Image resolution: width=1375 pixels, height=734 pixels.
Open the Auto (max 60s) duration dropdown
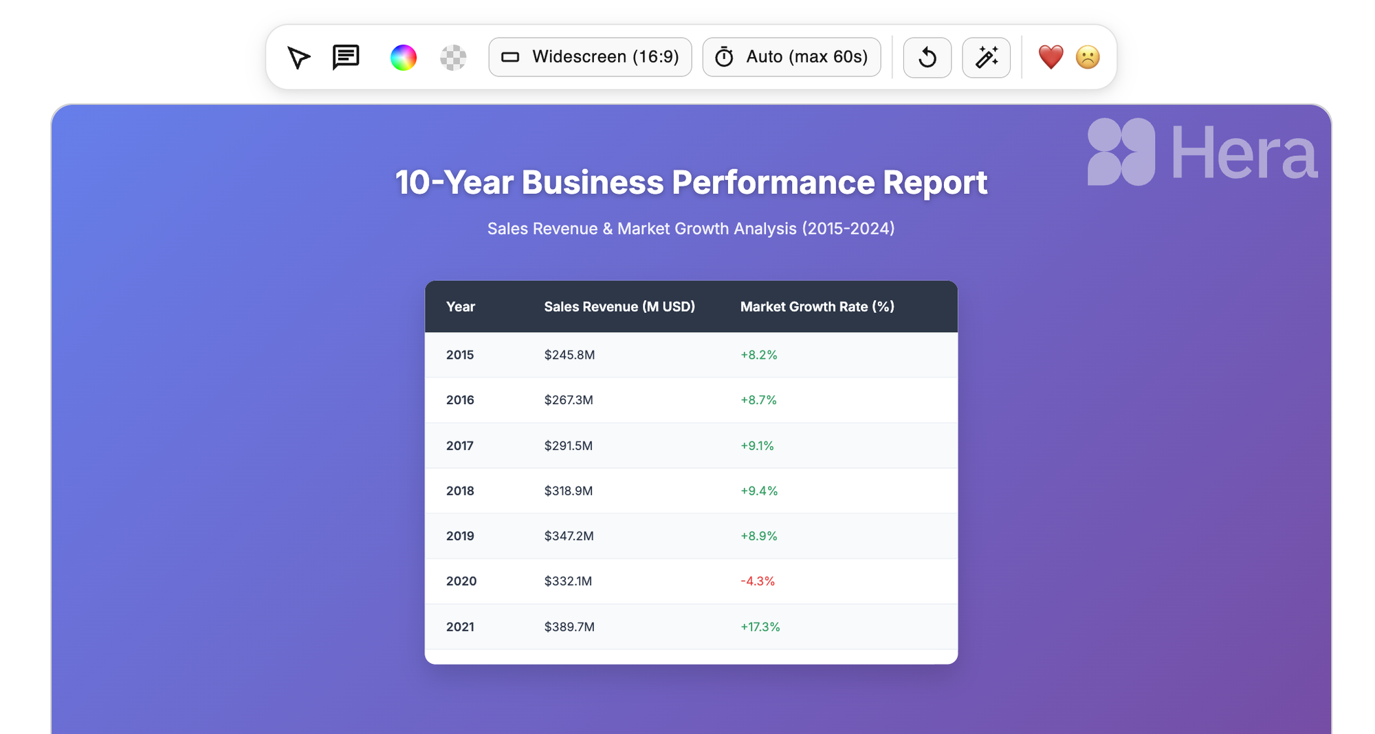791,57
